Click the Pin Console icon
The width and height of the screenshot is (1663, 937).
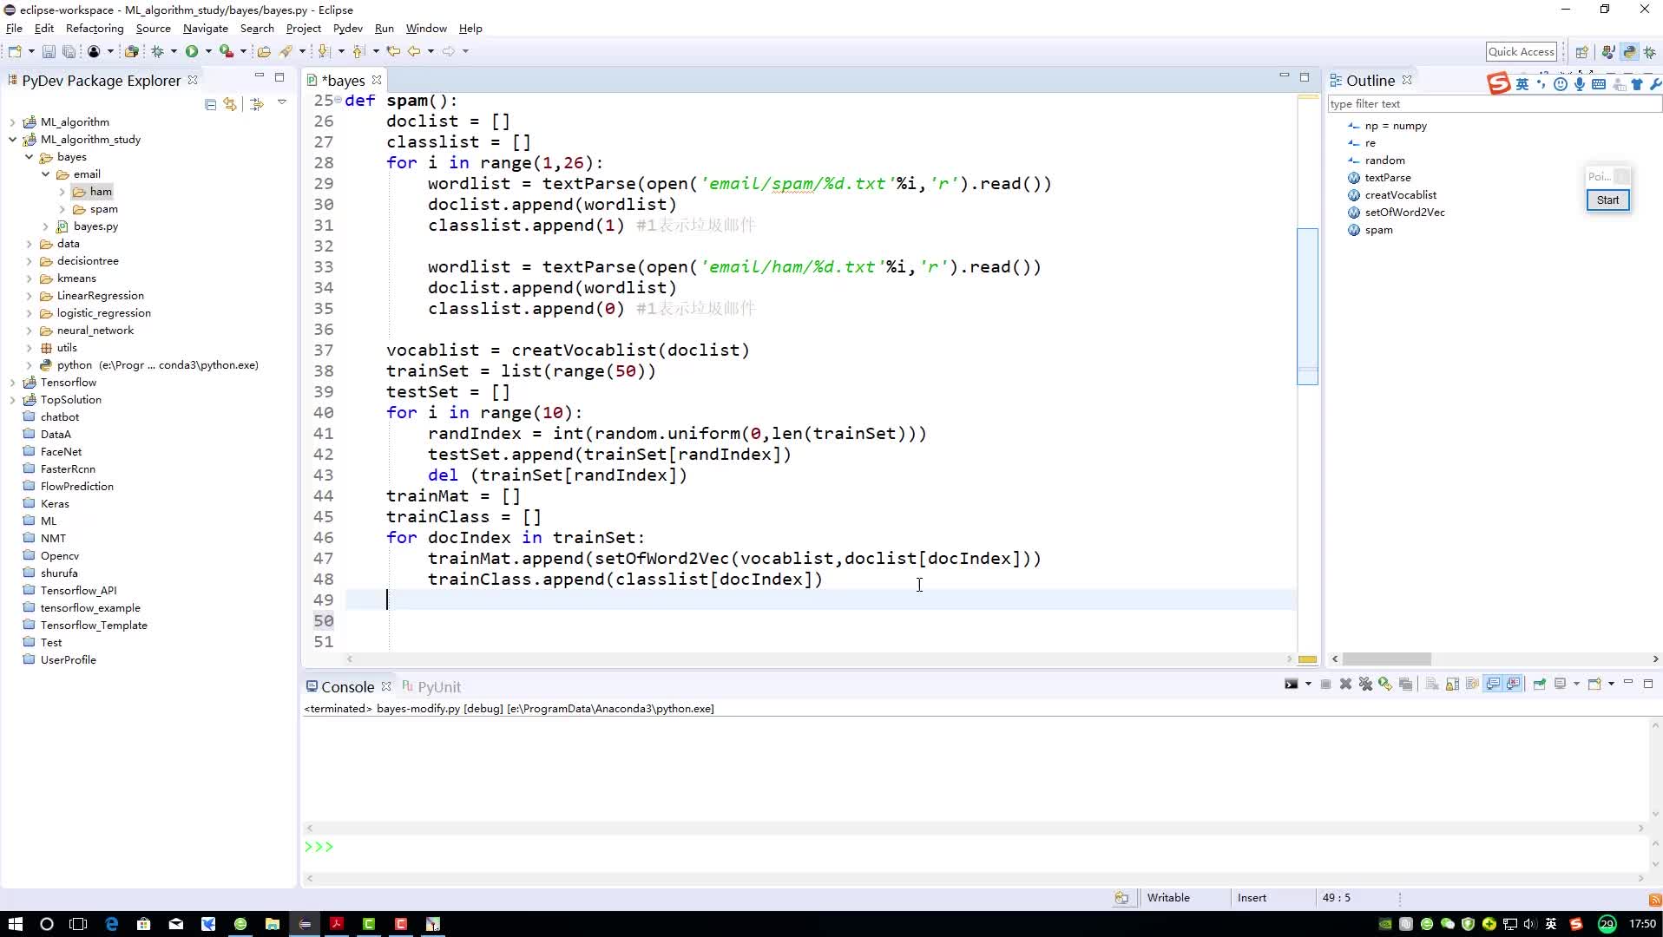click(x=1539, y=685)
